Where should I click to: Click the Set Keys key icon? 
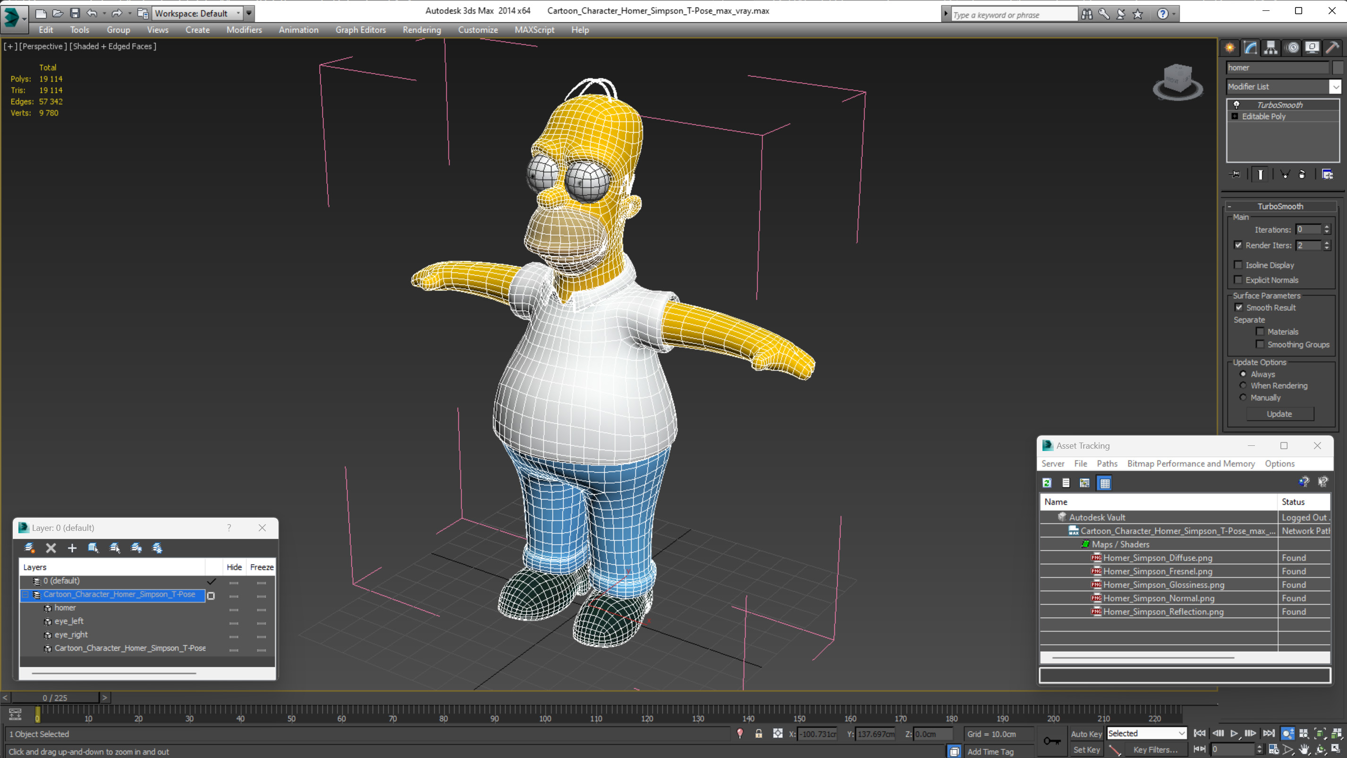click(1052, 741)
